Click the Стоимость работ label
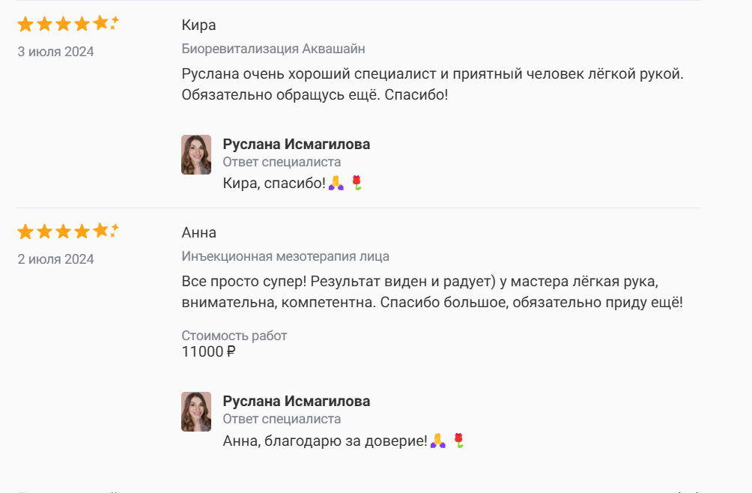This screenshot has height=493, width=752. (234, 336)
